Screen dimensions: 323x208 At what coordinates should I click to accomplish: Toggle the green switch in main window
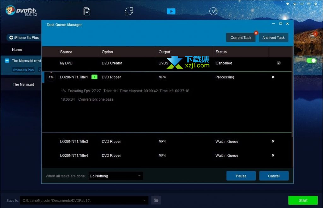311,61
